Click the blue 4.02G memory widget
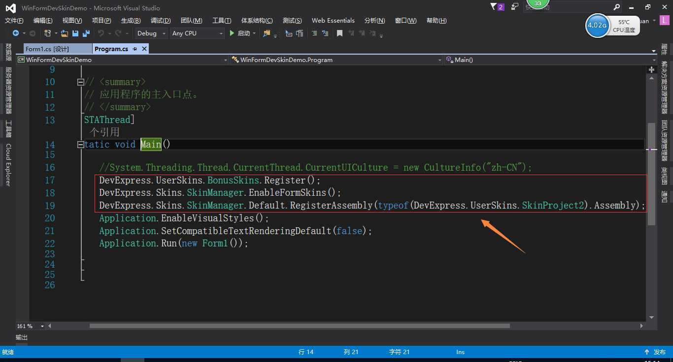The height and width of the screenshot is (362, 673). (597, 25)
